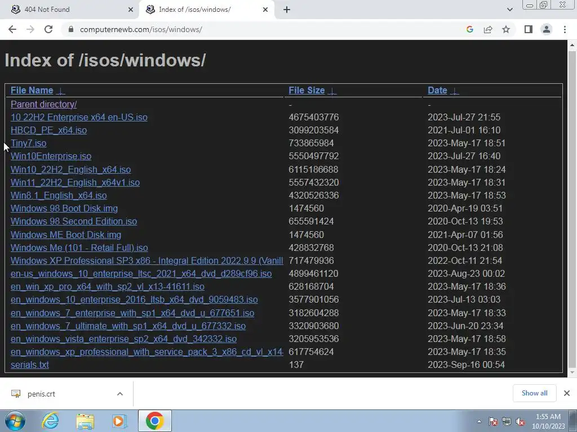Click en_win_xp_pro_x64_with_sp2 iso link
Image resolution: width=577 pixels, height=432 pixels.
point(108,286)
